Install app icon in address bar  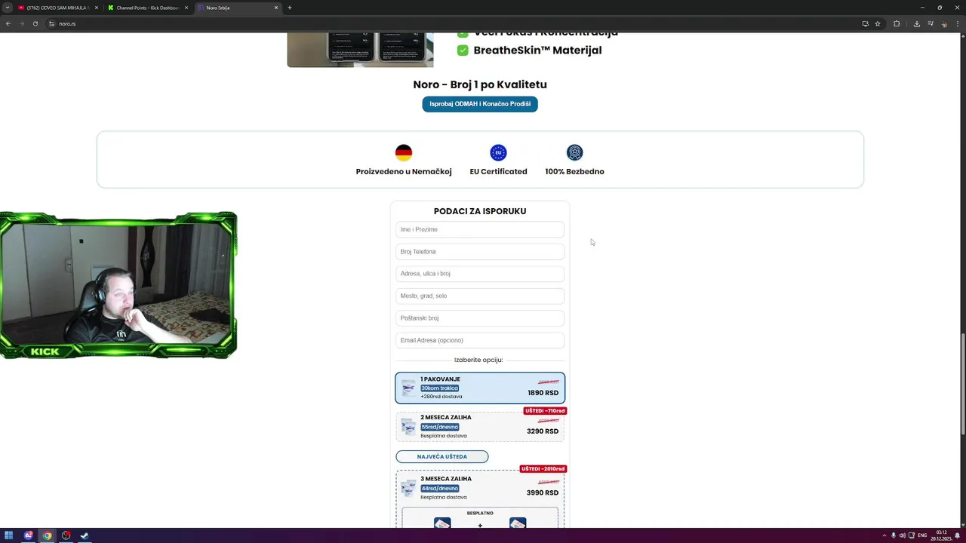coord(865,23)
